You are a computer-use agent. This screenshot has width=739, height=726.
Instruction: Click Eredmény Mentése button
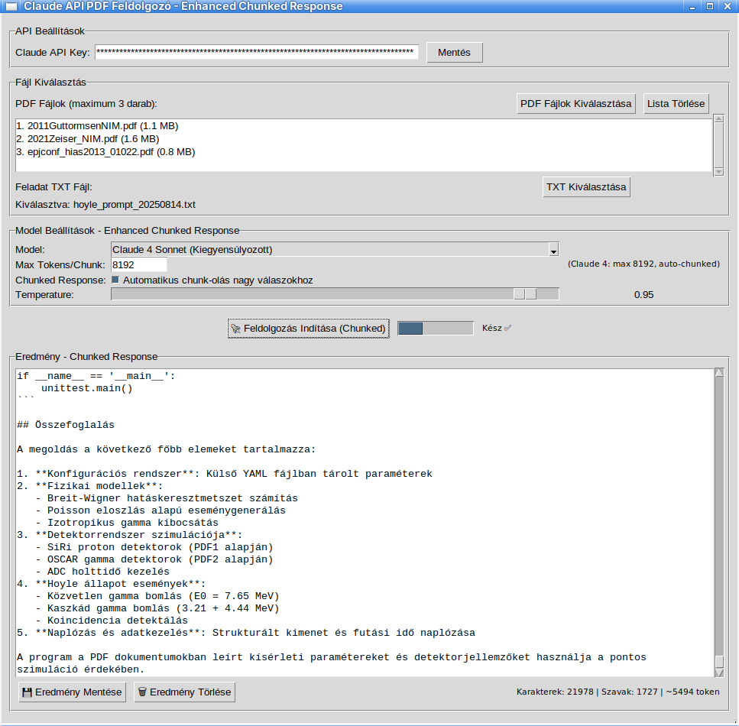[x=72, y=692]
